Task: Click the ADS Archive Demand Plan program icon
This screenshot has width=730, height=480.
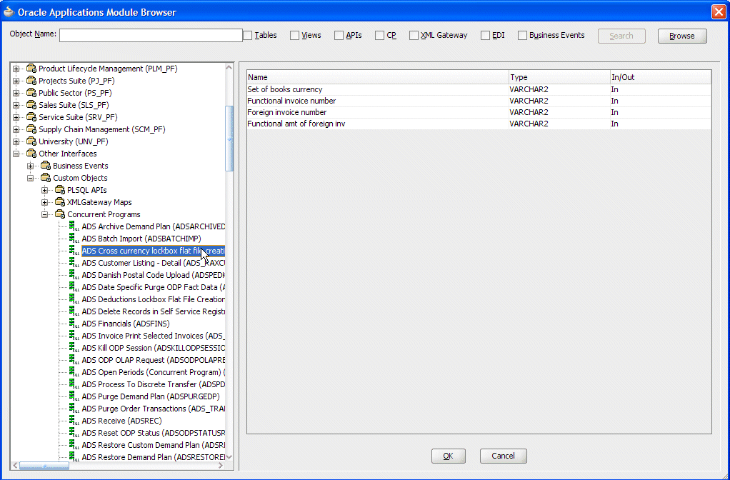Action: point(74,226)
